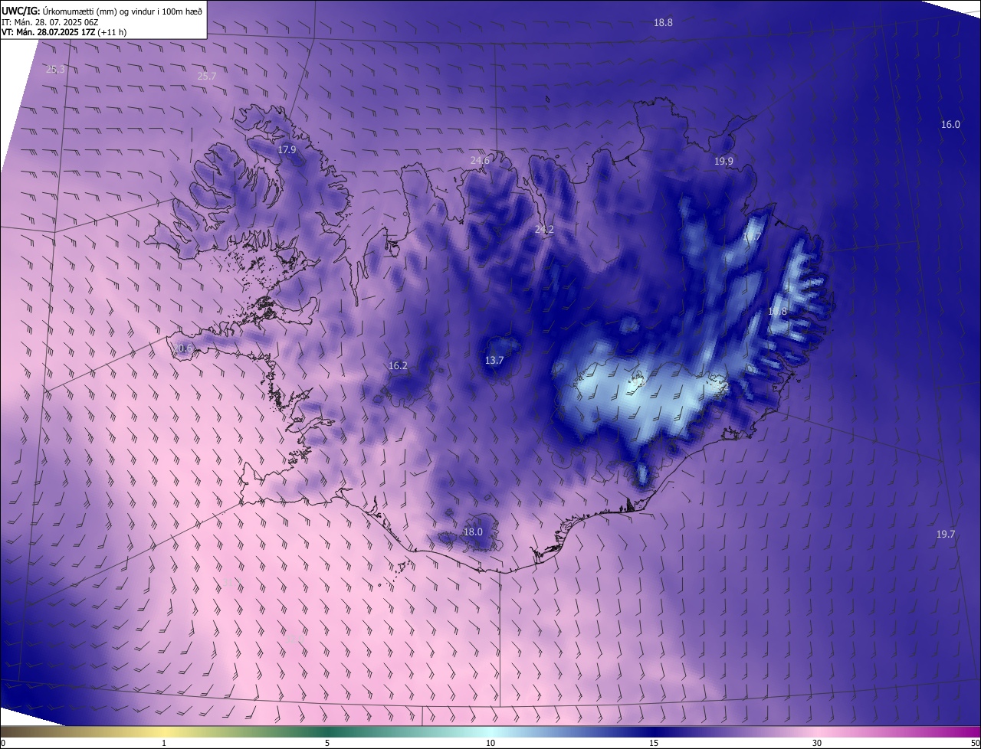
Task: Select the 20.6 value on Snæfellsnes
Action: tap(182, 348)
